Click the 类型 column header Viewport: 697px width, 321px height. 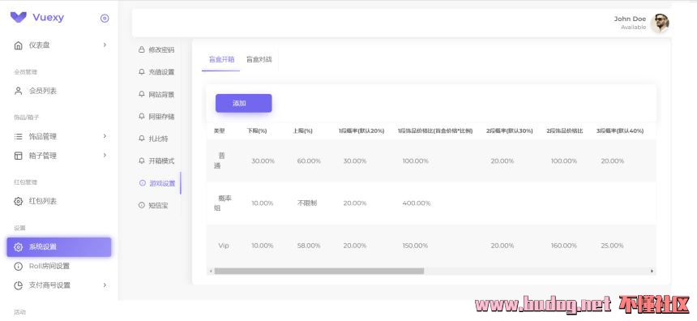[219, 131]
